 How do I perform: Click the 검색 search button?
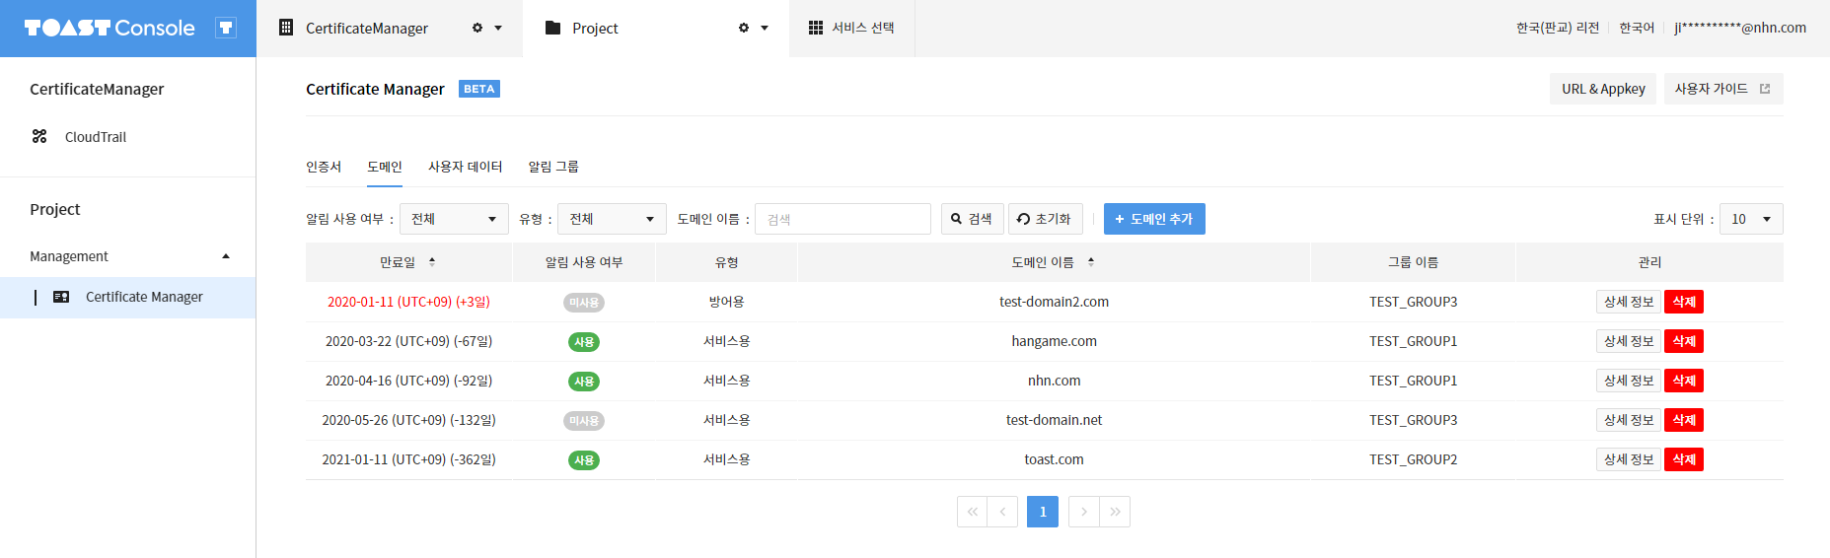(973, 219)
